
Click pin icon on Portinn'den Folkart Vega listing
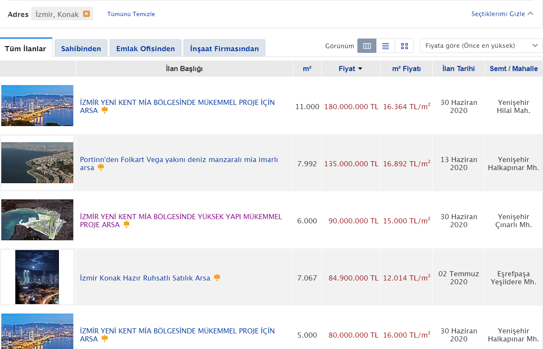click(101, 168)
